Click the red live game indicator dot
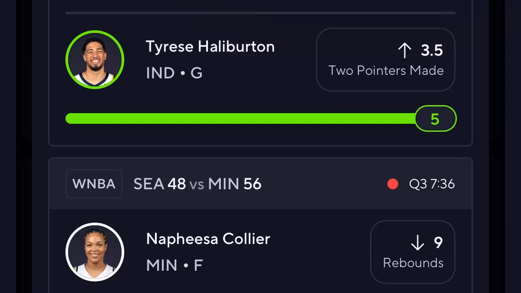 [393, 184]
